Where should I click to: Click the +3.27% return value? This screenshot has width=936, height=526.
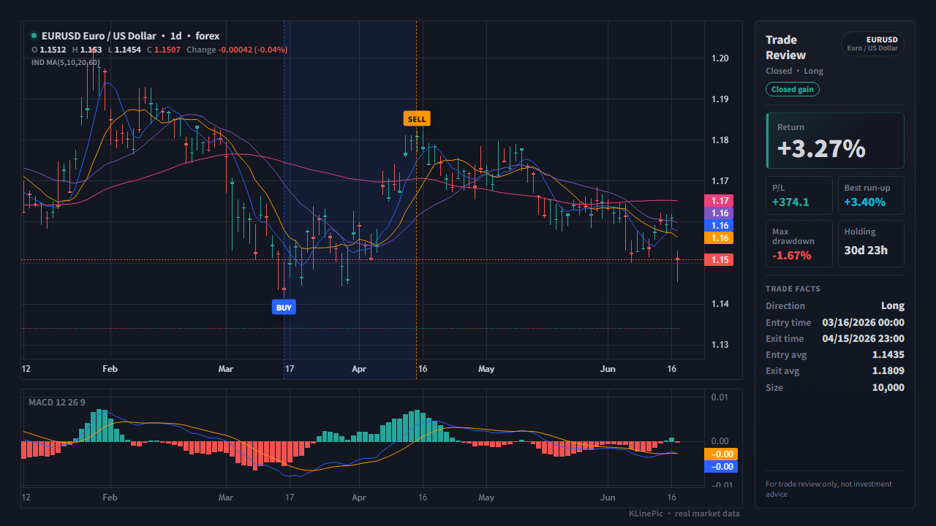(x=821, y=148)
